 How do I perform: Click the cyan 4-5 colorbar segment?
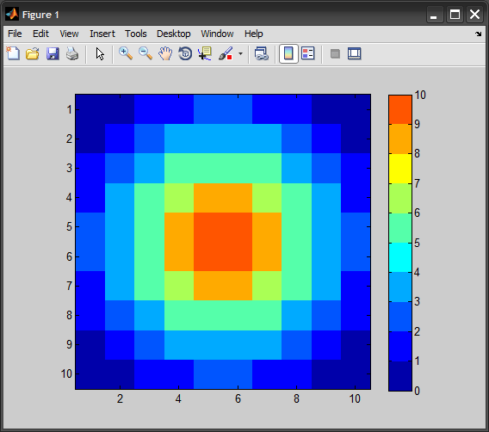click(x=400, y=257)
